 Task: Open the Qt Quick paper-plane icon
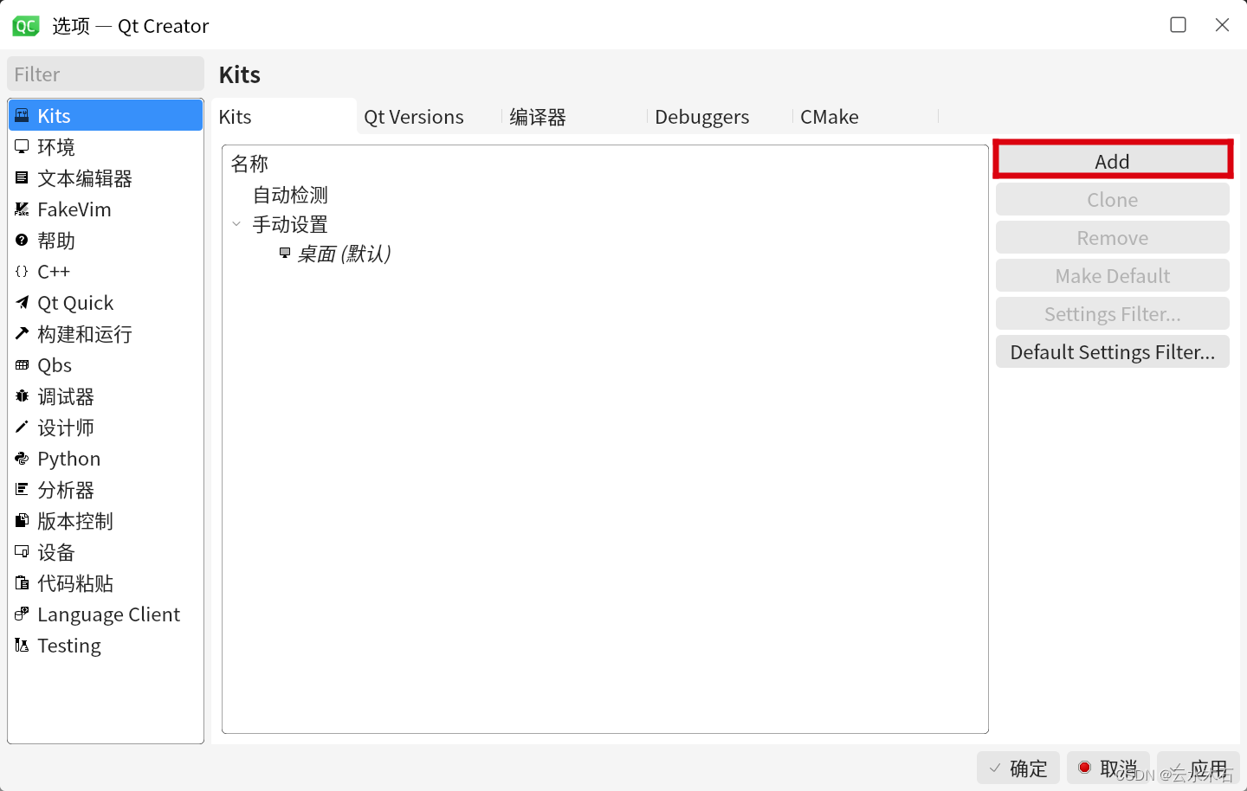tap(23, 302)
